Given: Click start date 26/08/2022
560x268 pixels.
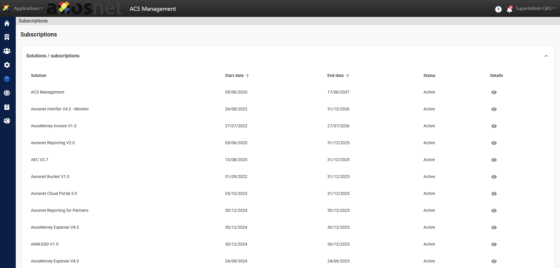Looking at the screenshot, I should click(x=236, y=109).
